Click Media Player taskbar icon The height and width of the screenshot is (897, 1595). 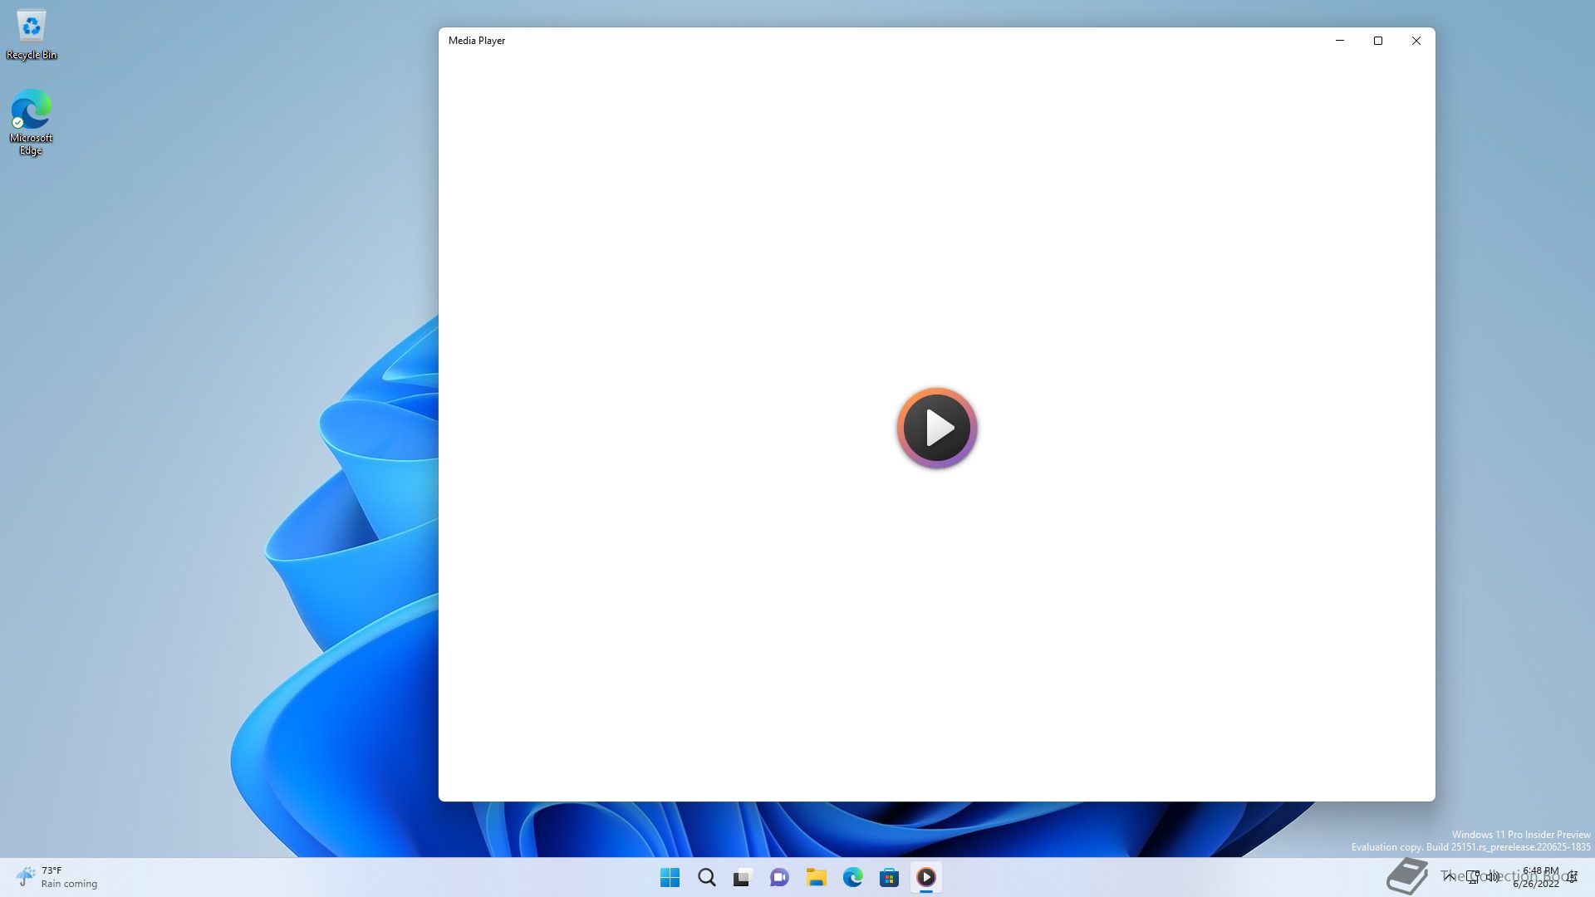[925, 877]
